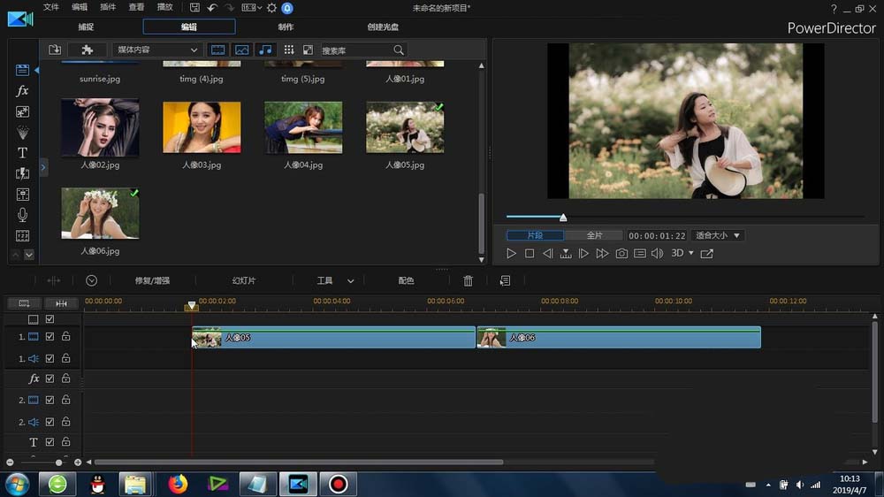This screenshot has width=884, height=497.
Task: Uncheck the fx effect track checkbox
Action: [x=50, y=378]
